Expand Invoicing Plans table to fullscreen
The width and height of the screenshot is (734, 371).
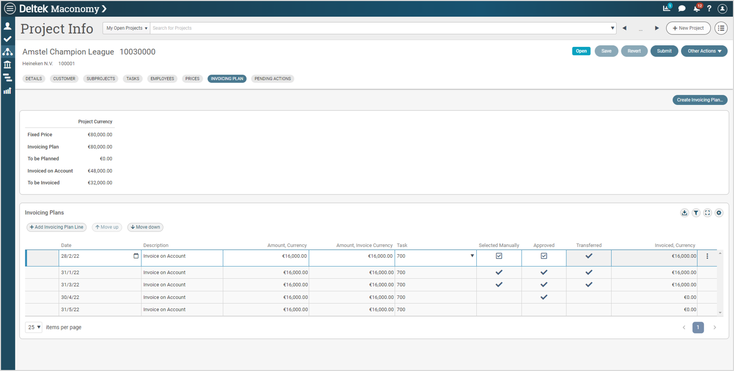point(708,213)
